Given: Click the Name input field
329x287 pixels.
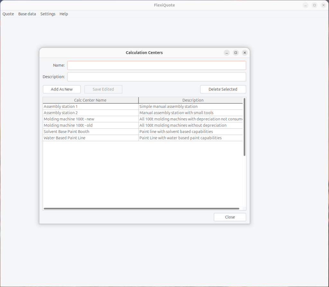Looking at the screenshot, I should pyautogui.click(x=156, y=65).
